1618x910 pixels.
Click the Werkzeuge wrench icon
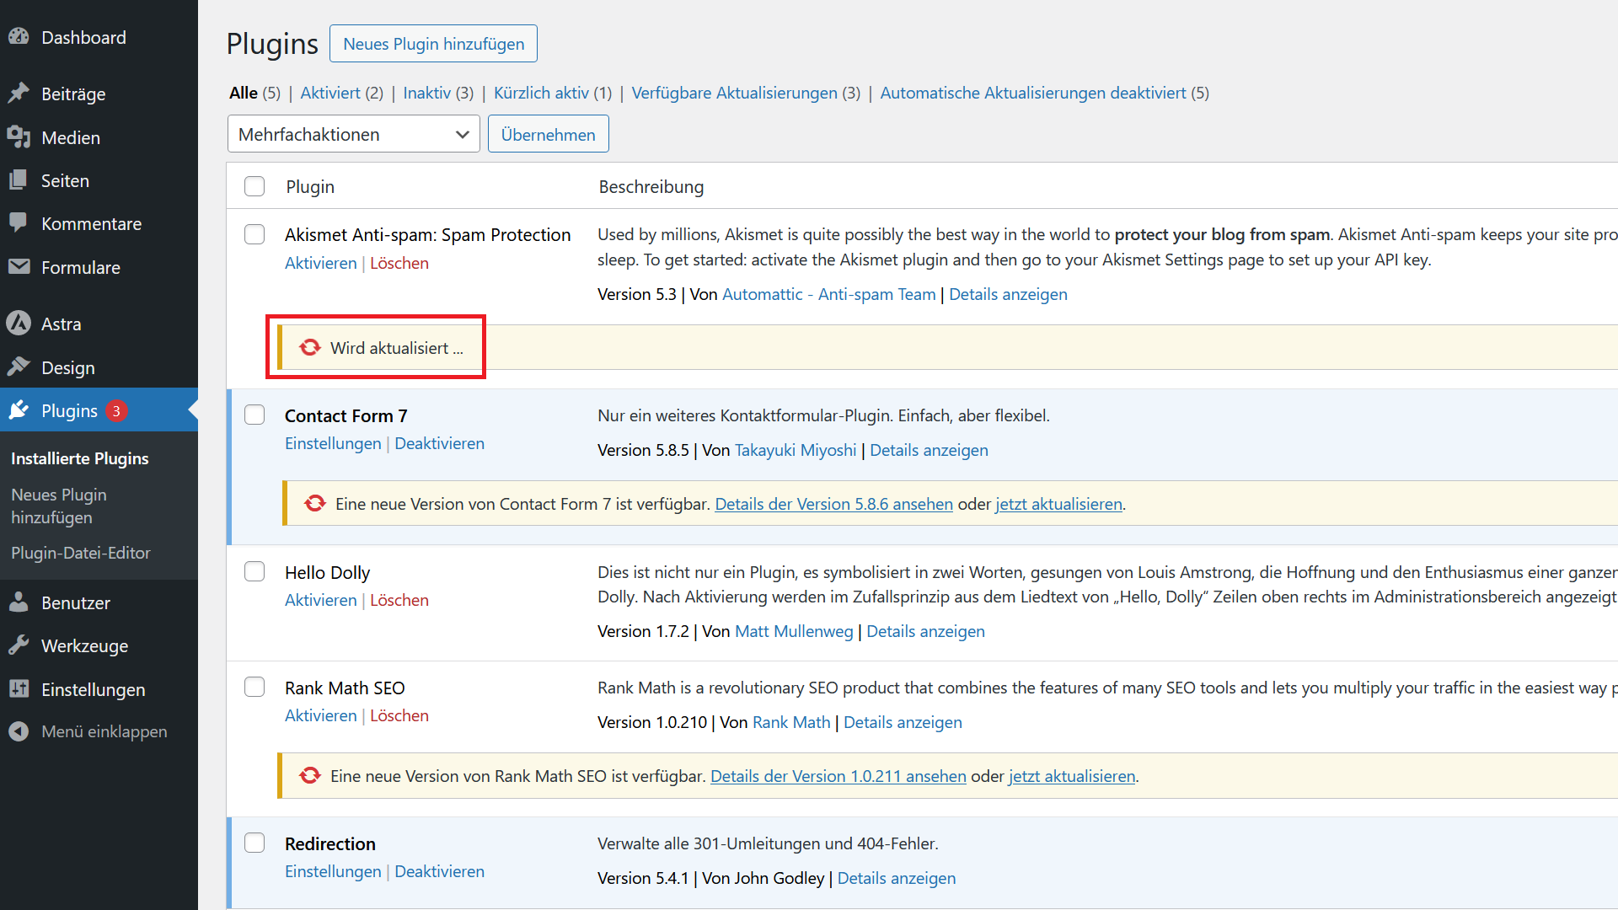(x=19, y=645)
